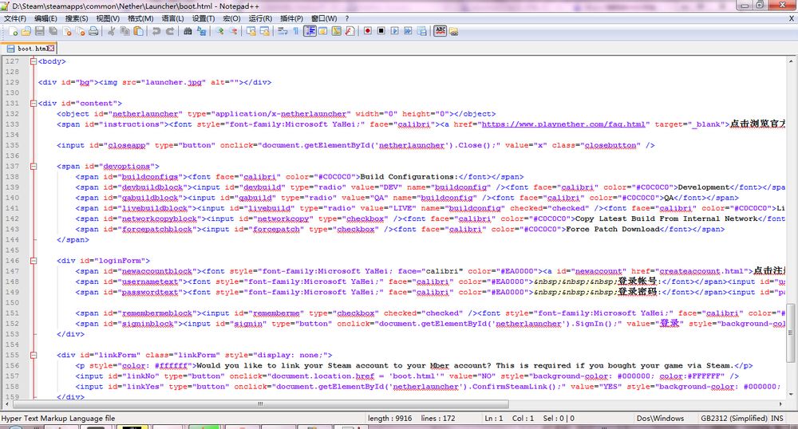Toggle the ABC spell check button
This screenshot has width=798, height=429.
pyautogui.click(x=440, y=32)
